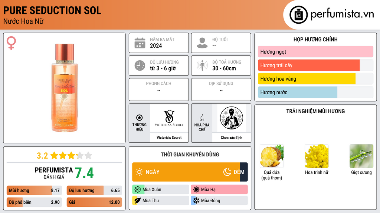
Task: Click the orange Ngày day usage bar
Action: point(186,172)
